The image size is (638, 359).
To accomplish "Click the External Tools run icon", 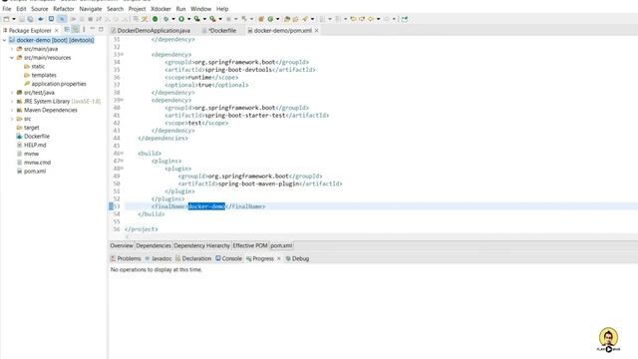I will pyautogui.click(x=212, y=19).
